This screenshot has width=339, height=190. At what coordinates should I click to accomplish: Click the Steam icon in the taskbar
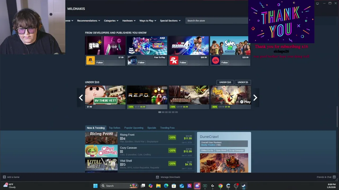pyautogui.click(x=244, y=186)
